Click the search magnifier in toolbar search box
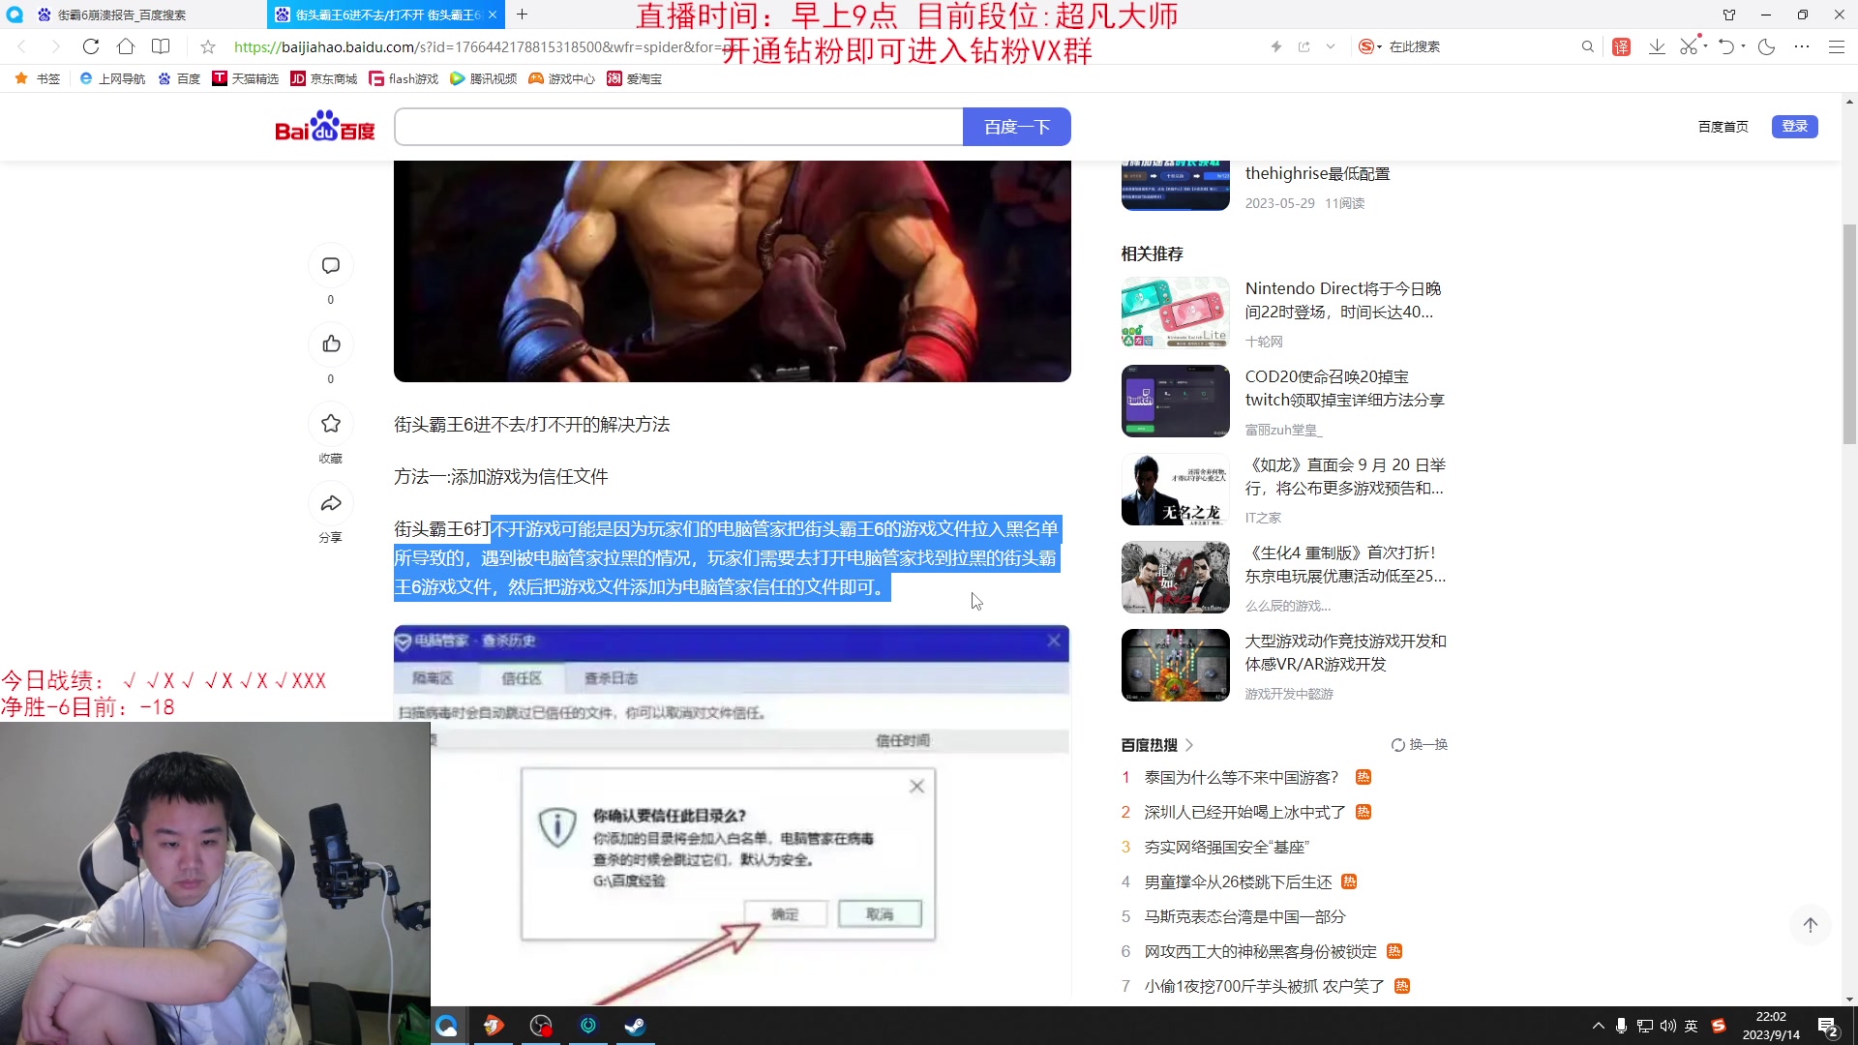1858x1045 pixels. click(1587, 46)
